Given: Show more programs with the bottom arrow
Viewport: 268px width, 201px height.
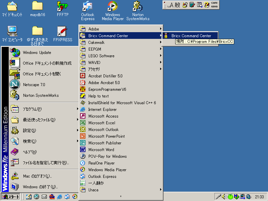Looking at the screenshot, I should (x=121, y=197).
